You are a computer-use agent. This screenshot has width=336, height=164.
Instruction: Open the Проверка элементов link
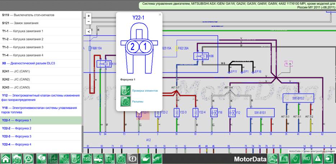145,91
